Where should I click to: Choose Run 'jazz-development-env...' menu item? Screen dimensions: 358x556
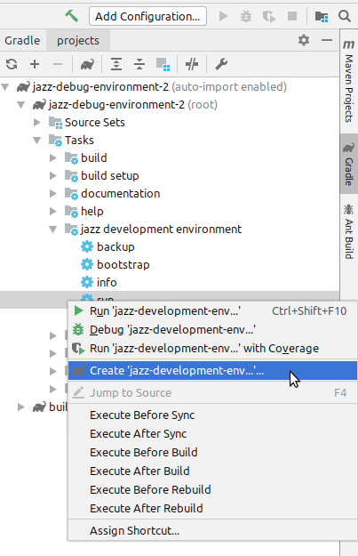point(212,311)
